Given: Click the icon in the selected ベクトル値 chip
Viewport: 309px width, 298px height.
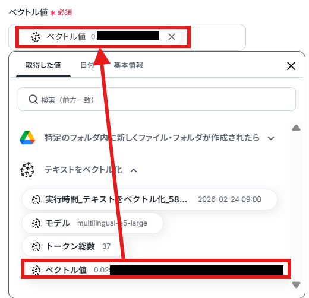Looking at the screenshot, I should [x=36, y=37].
